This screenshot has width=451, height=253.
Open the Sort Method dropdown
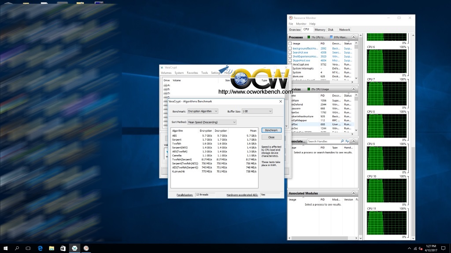tap(212, 122)
